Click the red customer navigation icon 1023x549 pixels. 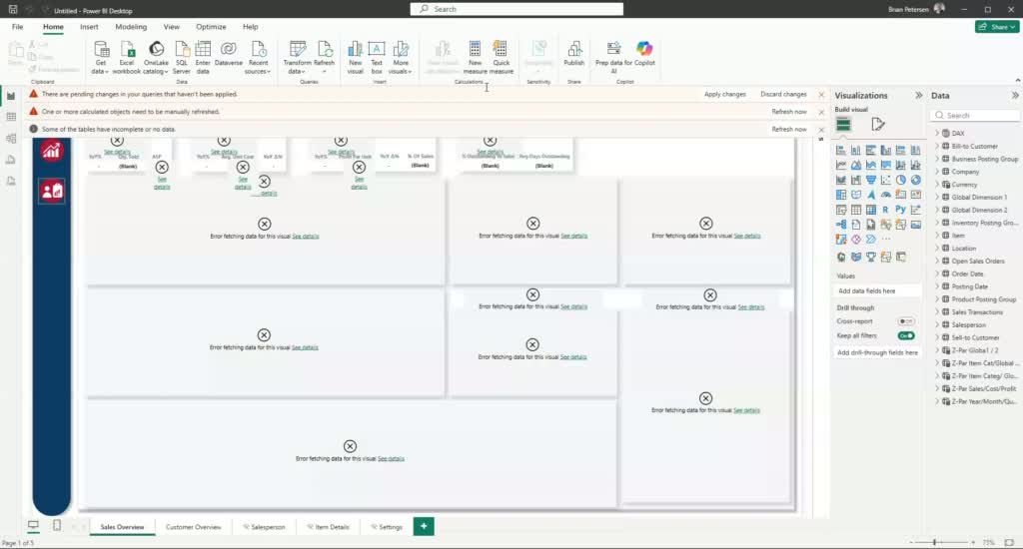(52, 191)
